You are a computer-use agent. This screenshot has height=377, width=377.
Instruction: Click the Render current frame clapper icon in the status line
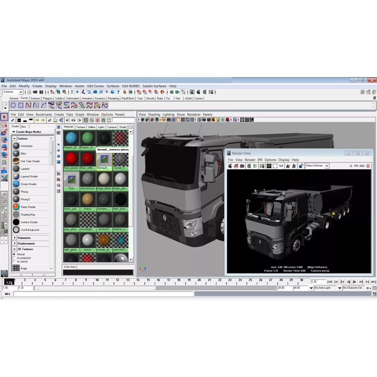point(198,92)
